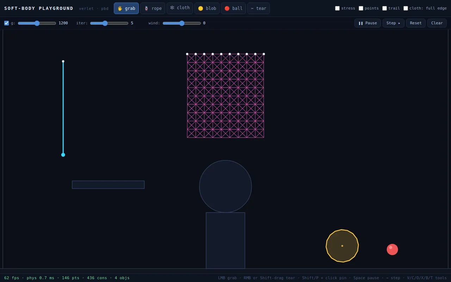This screenshot has height=282, width=451.
Task: Advance one frame with Step
Action: [x=394, y=23]
